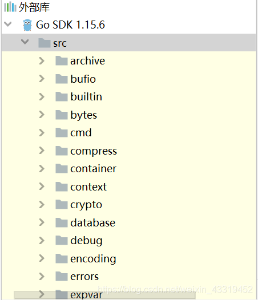Click the encoding folder icon
The height and width of the screenshot is (300, 258).
pos(62,258)
